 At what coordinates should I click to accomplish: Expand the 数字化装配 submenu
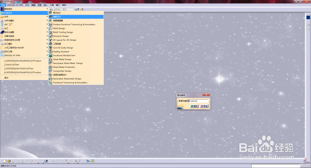click(24, 32)
